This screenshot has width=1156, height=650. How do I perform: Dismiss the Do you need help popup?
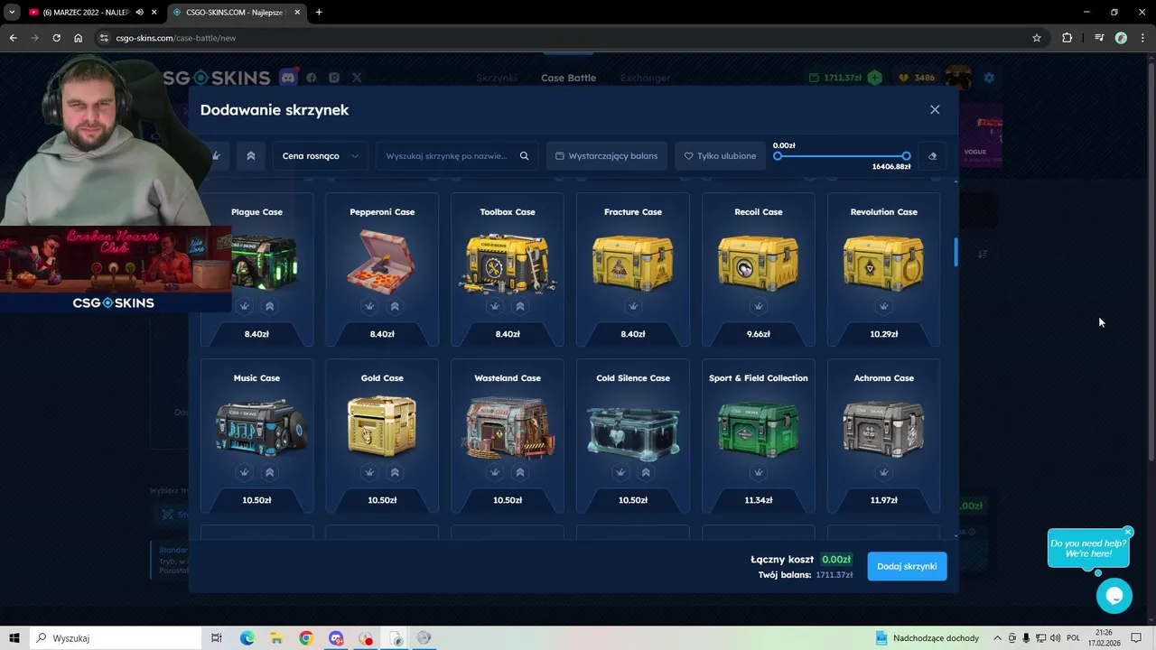click(x=1128, y=532)
